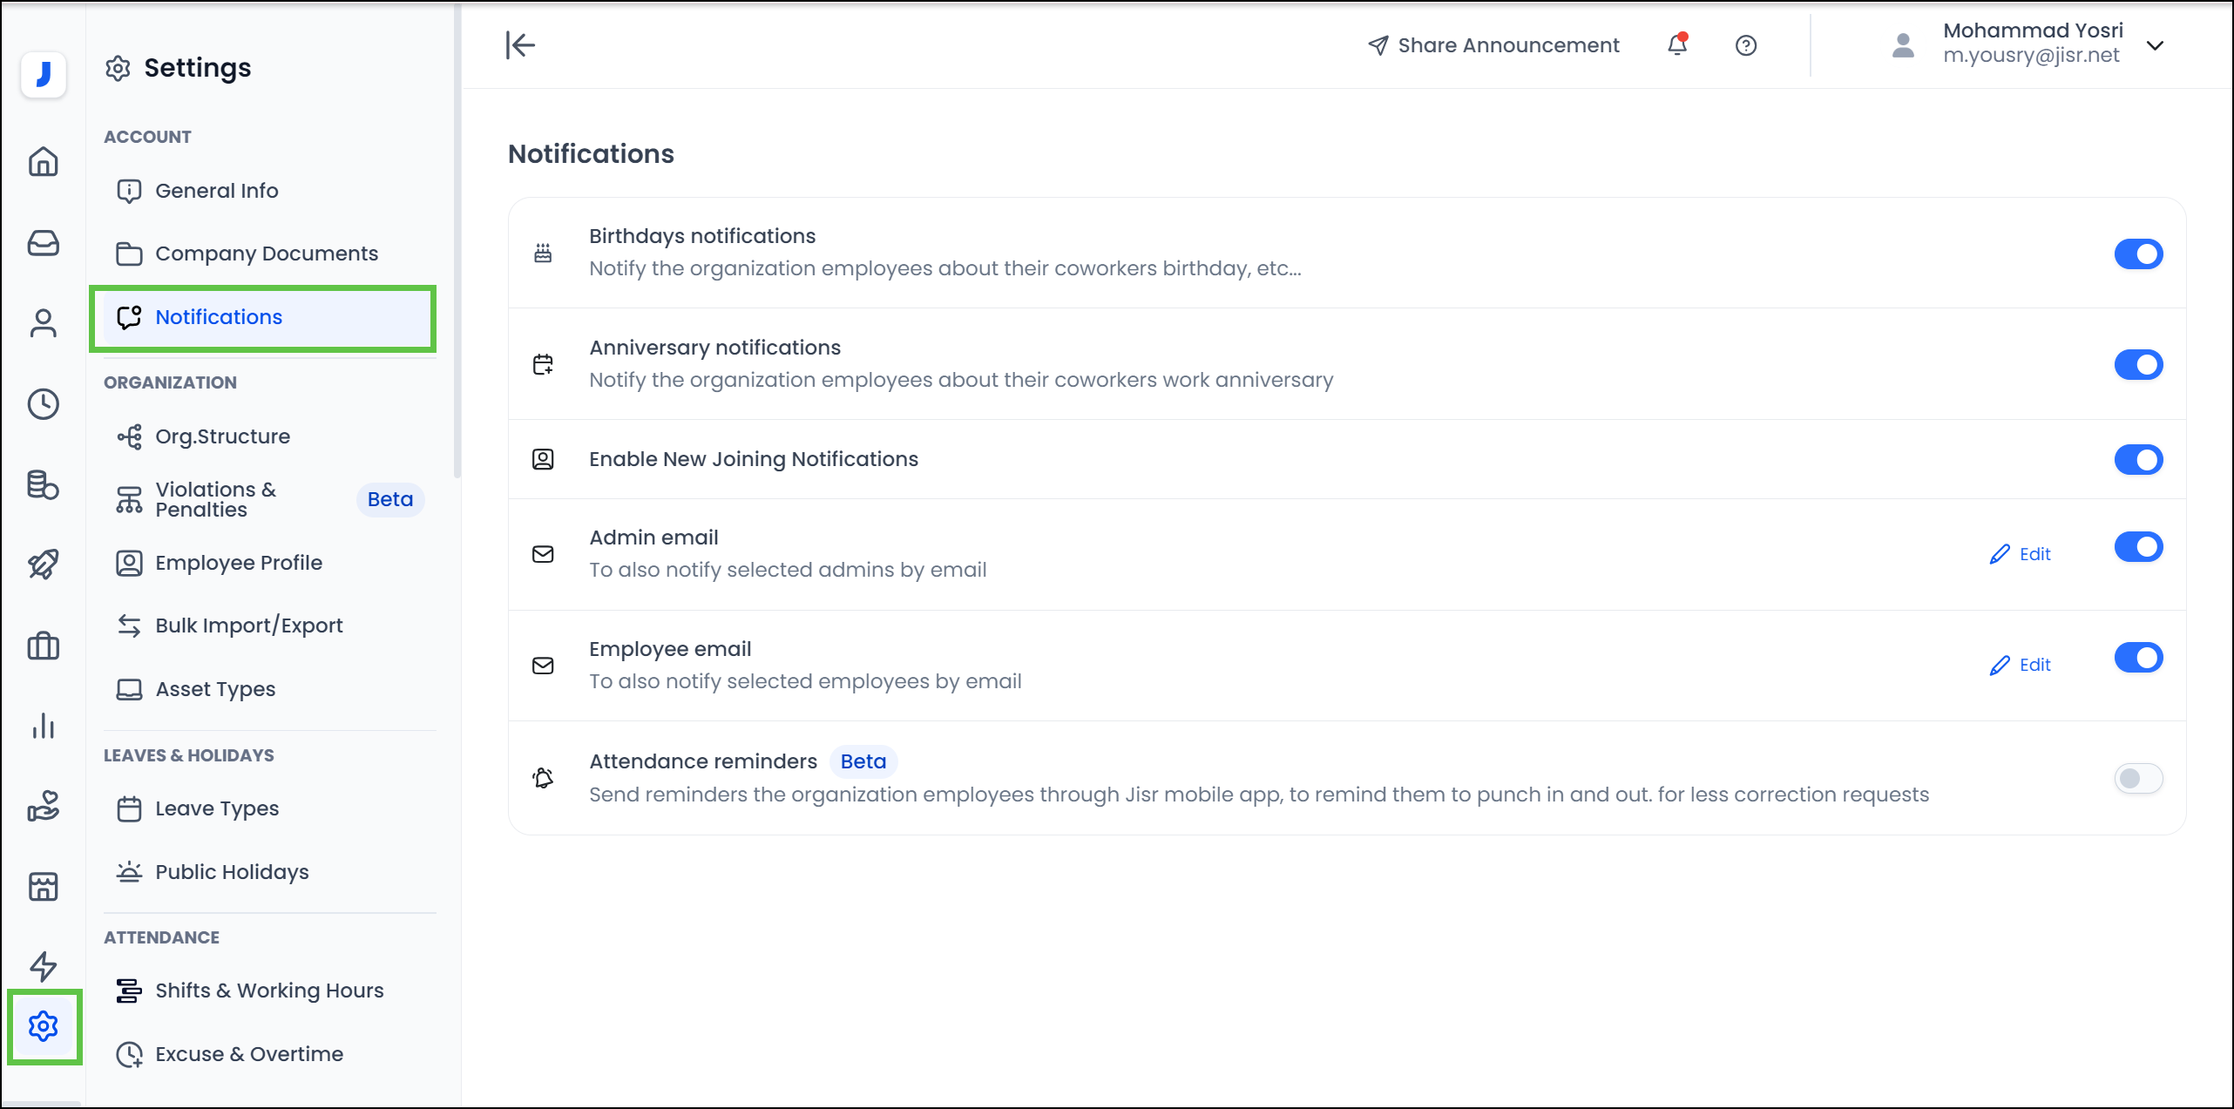Collapse the sidebar with arrow icon
The image size is (2234, 1109).
520,45
